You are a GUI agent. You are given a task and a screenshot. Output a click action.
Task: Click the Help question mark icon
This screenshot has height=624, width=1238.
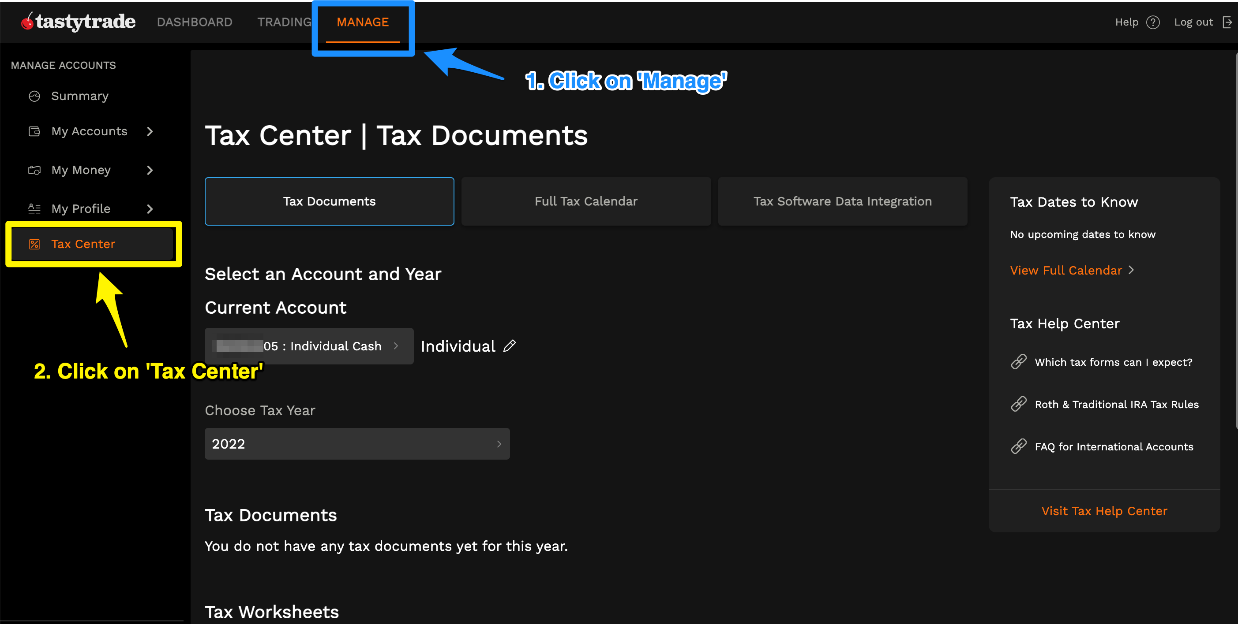point(1152,22)
